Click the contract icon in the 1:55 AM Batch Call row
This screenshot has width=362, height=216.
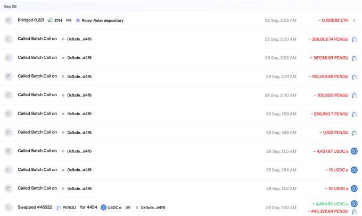click(x=9, y=151)
